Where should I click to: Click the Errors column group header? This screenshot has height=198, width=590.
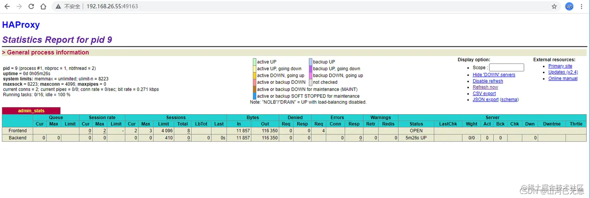[x=337, y=117]
